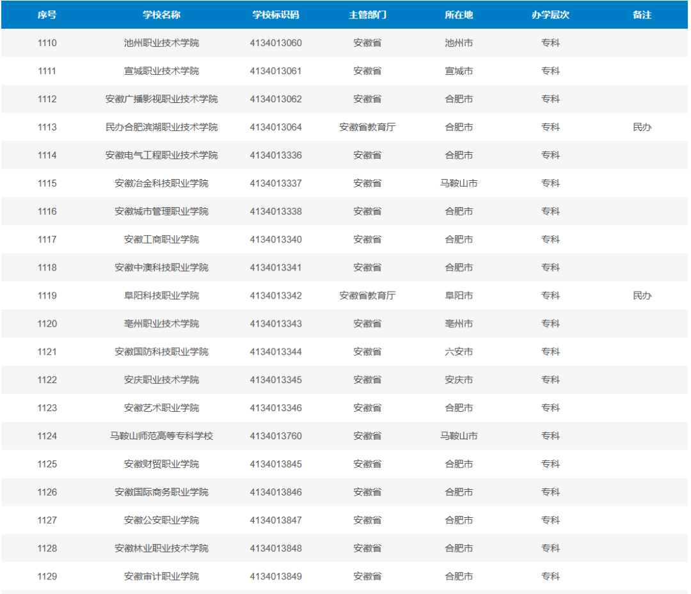Select 安徽广播影视职业技术学院 in the list
691x594 pixels.
coord(161,99)
